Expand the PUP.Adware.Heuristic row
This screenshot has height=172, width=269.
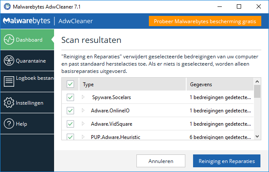[x=83, y=137]
